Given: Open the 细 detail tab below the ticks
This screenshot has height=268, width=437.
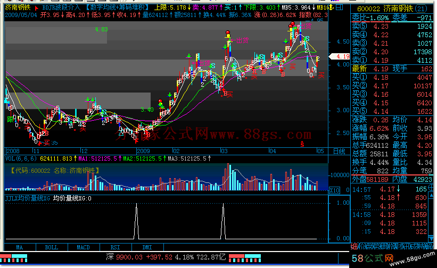Looking at the screenshot, I should [x=354, y=246].
